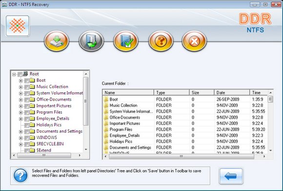Click the Holidays Pics folder icon in the tree
The height and width of the screenshot is (191, 283).
pyautogui.click(x=32, y=124)
